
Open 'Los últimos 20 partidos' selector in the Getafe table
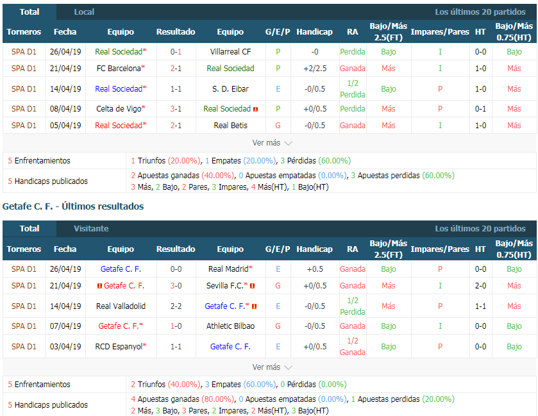(480, 228)
